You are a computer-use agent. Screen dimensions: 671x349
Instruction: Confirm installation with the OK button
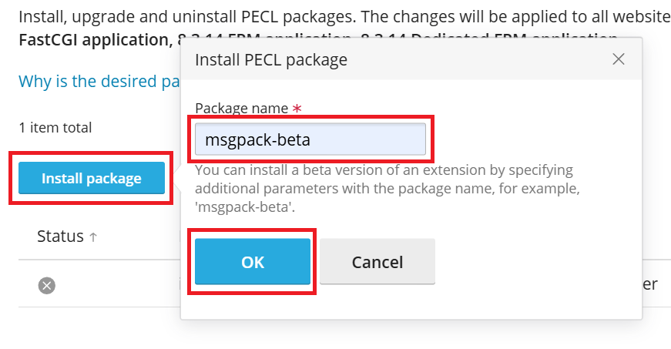pyautogui.click(x=253, y=262)
